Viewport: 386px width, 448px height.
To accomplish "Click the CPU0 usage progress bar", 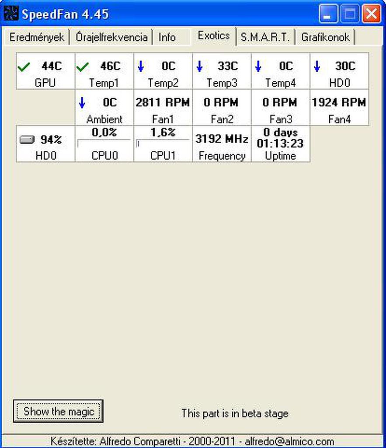I will click(x=104, y=143).
